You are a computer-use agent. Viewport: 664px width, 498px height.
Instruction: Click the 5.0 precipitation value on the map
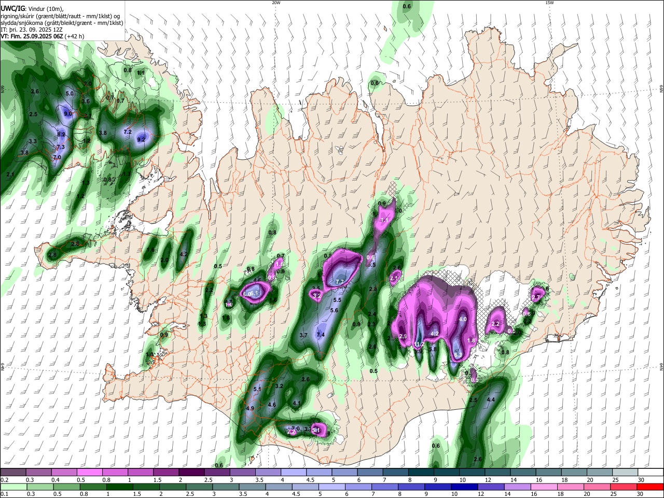coord(70,93)
